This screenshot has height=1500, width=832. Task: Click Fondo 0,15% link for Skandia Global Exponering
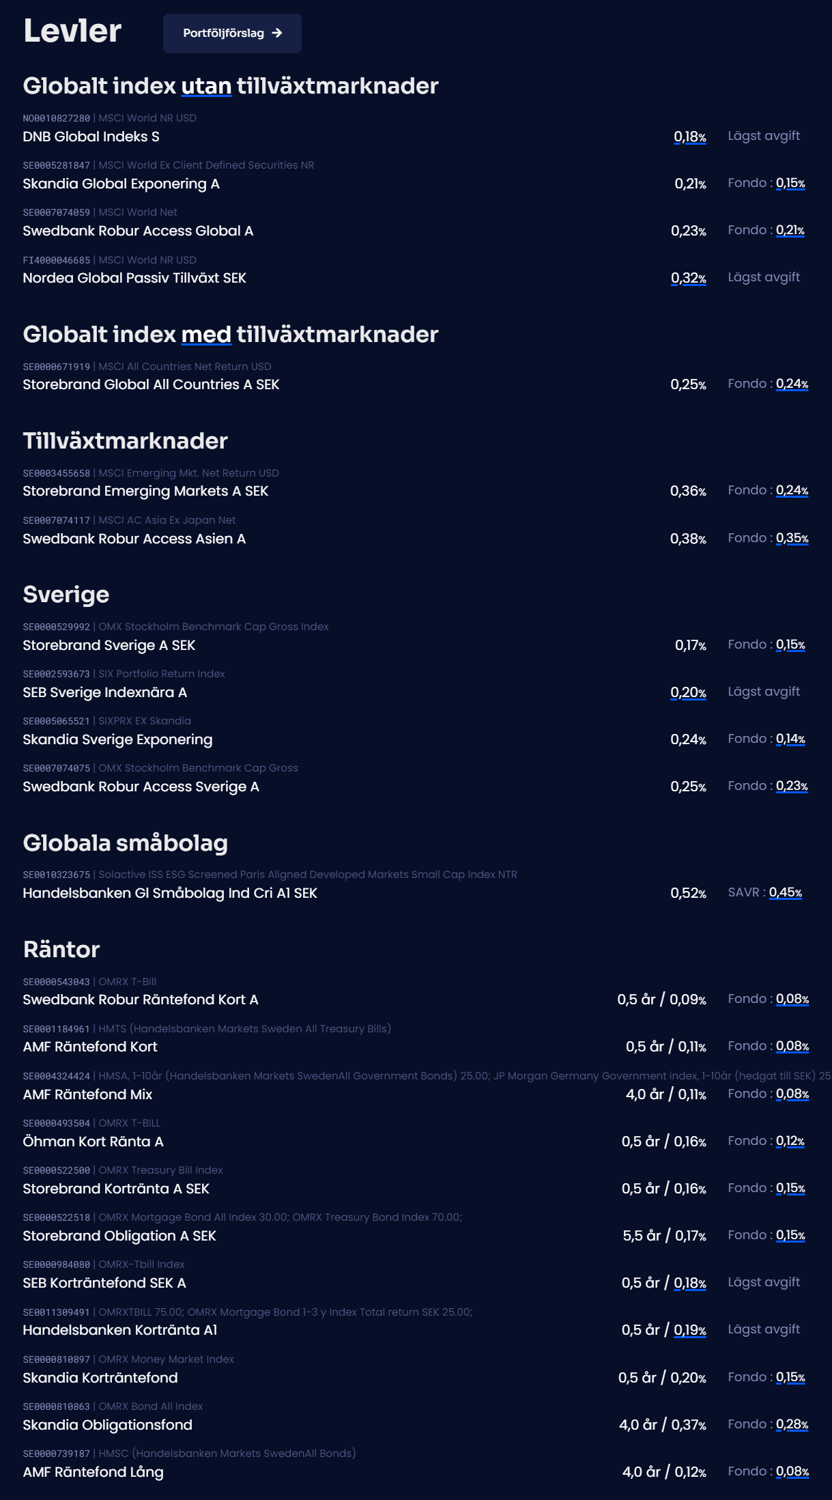pyautogui.click(x=790, y=183)
